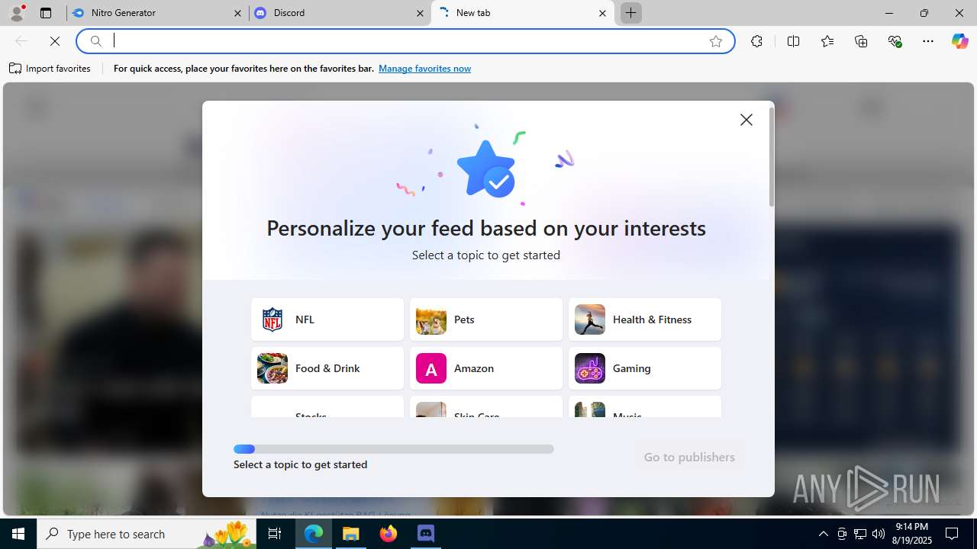Open the tab actions menu icon
The image size is (977, 549).
pyautogui.click(x=46, y=13)
